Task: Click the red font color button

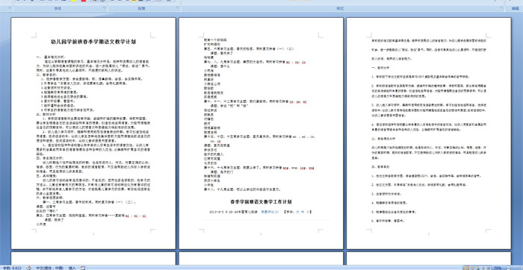Action: pos(84,1)
